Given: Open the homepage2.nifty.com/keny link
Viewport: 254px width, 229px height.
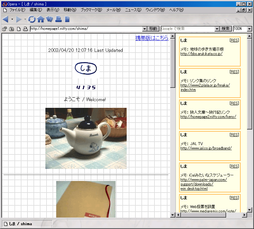Looking at the screenshot, I should coord(208,117).
